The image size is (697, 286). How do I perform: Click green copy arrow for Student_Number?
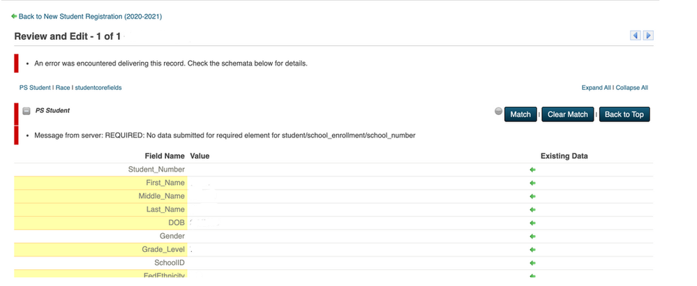tap(532, 170)
